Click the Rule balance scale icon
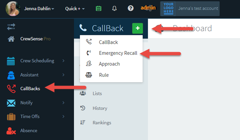Screen dimensions: 240x140 [x=88, y=75]
